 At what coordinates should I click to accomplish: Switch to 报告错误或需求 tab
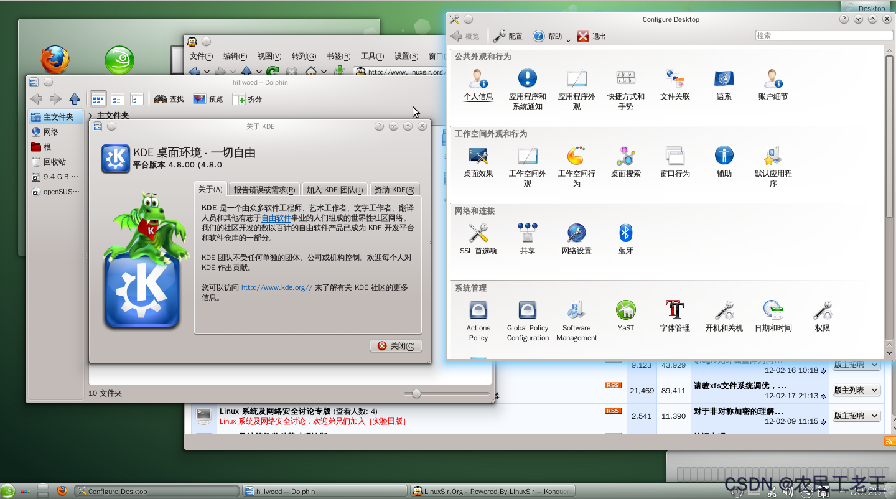(264, 190)
